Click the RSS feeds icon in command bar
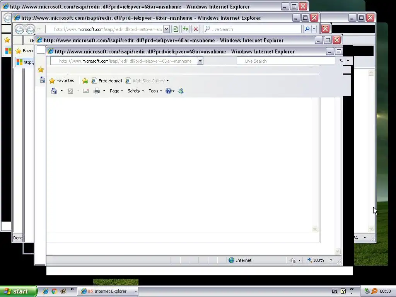Viewport: 396px width, 297px height. [x=70, y=91]
